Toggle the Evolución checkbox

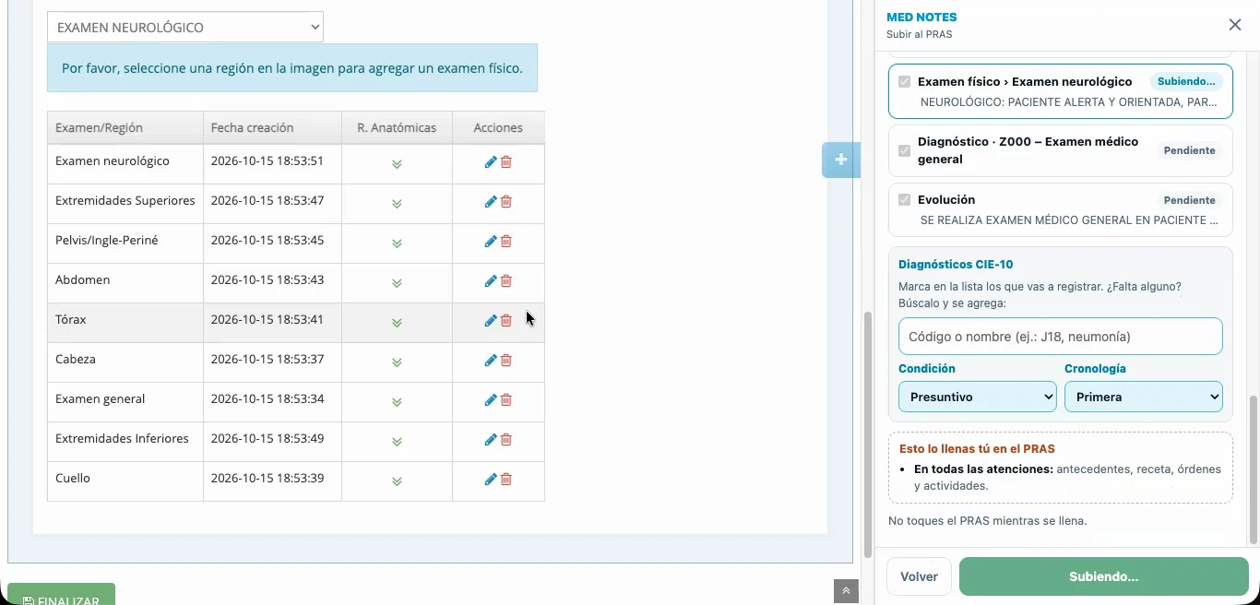(x=904, y=200)
